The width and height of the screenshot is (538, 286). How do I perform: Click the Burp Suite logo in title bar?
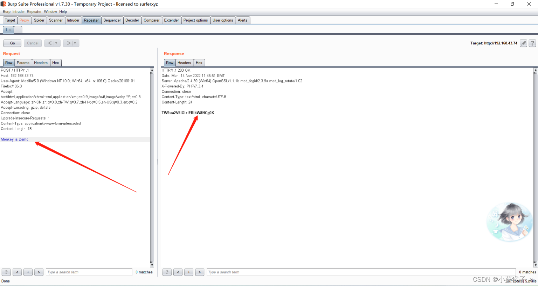pyautogui.click(x=4, y=4)
